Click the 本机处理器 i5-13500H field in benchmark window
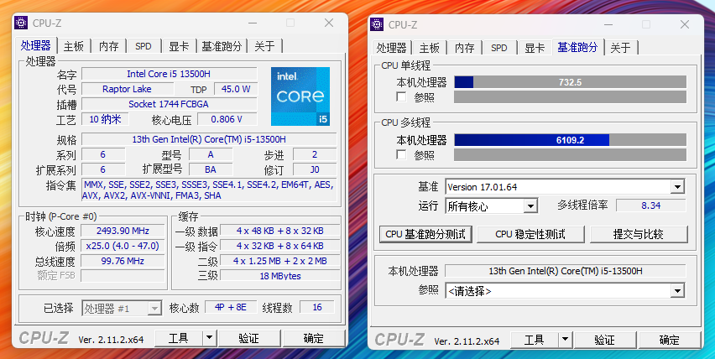 click(x=566, y=271)
